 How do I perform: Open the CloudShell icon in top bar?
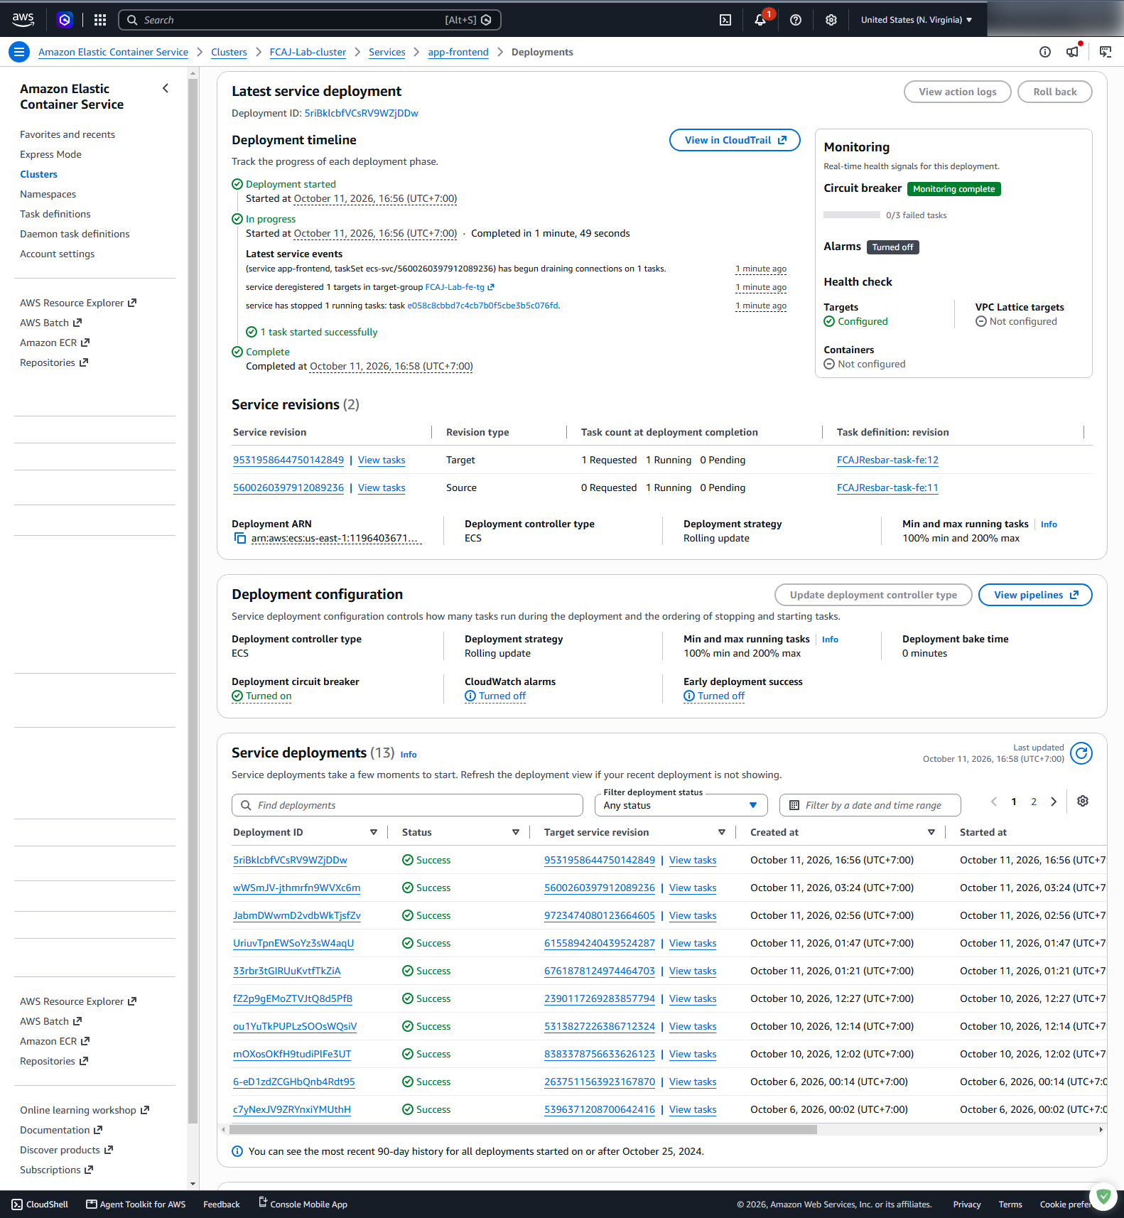click(x=725, y=20)
